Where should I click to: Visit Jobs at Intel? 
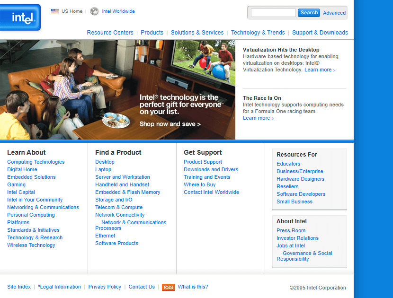coord(291,245)
